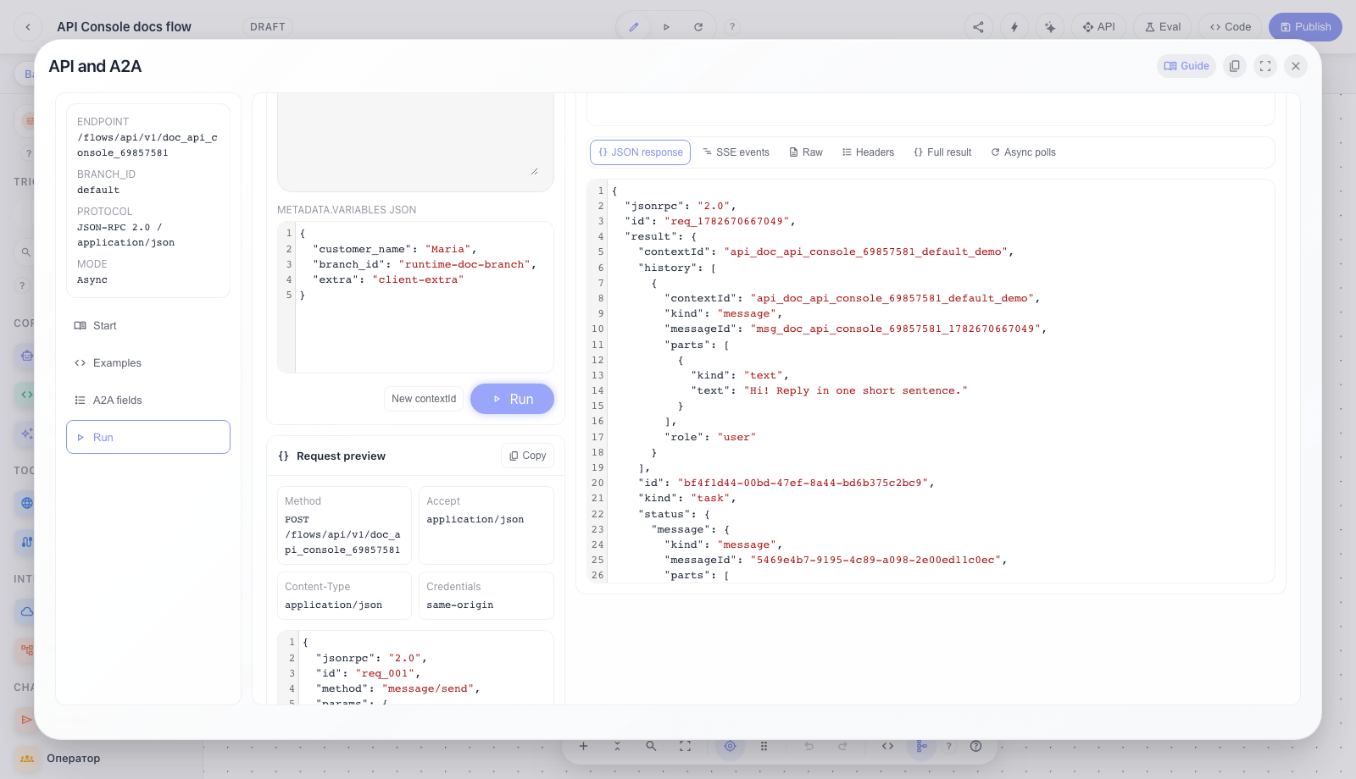Click the "runtime-doc-branch" value

click(x=464, y=264)
